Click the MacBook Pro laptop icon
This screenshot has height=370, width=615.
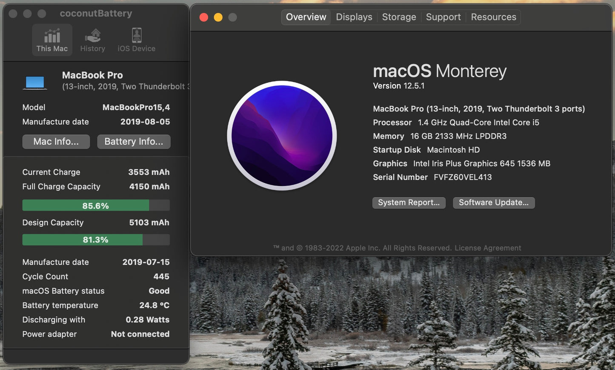tap(35, 81)
